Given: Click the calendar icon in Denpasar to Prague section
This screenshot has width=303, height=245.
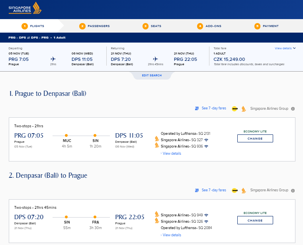Looking at the screenshot, I should pyautogui.click(x=197, y=191).
